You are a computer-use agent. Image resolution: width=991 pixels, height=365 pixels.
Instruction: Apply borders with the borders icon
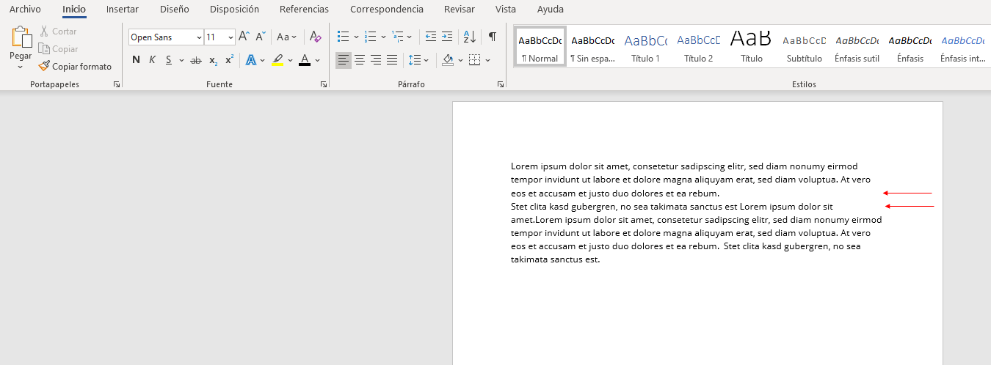coord(474,60)
